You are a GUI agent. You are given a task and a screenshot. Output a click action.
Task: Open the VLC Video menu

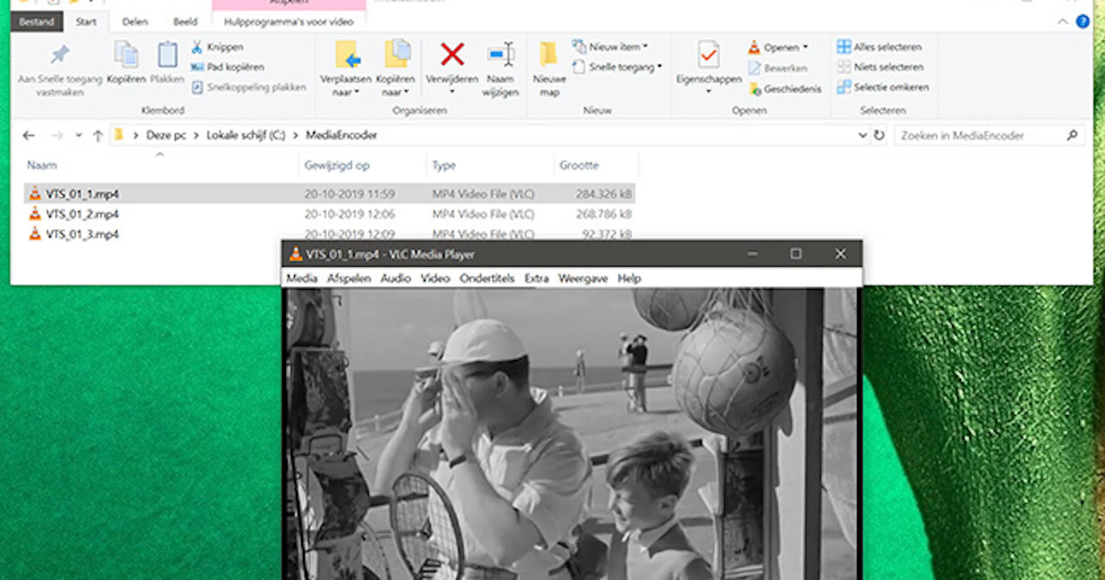[435, 278]
